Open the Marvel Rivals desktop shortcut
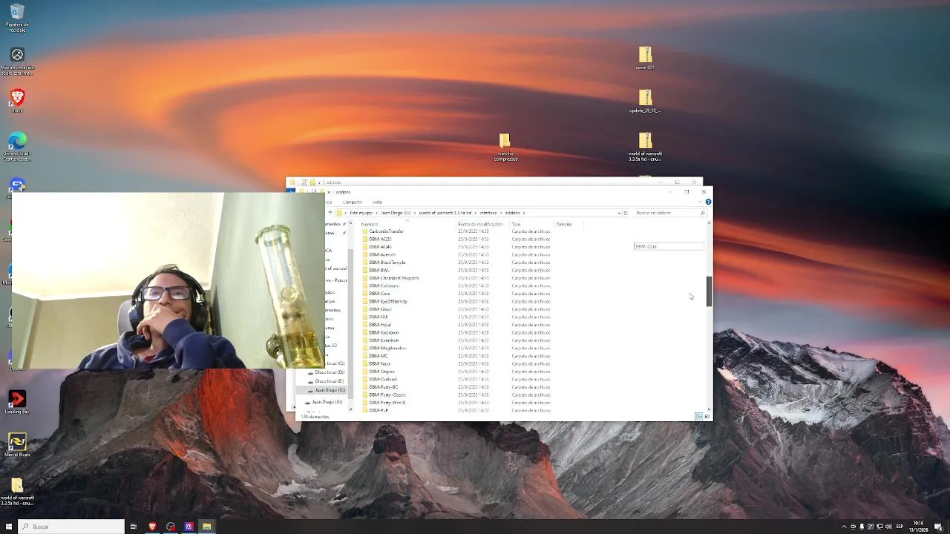Viewport: 950px width, 534px height. click(17, 445)
